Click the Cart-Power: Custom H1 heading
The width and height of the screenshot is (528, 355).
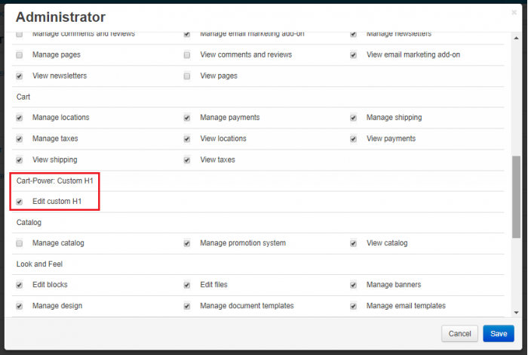click(55, 181)
